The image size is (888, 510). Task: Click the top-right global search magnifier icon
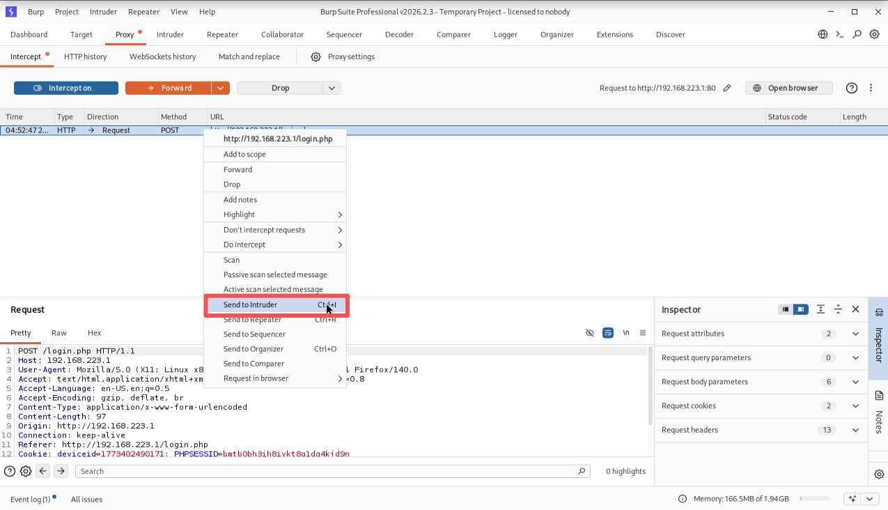click(857, 34)
